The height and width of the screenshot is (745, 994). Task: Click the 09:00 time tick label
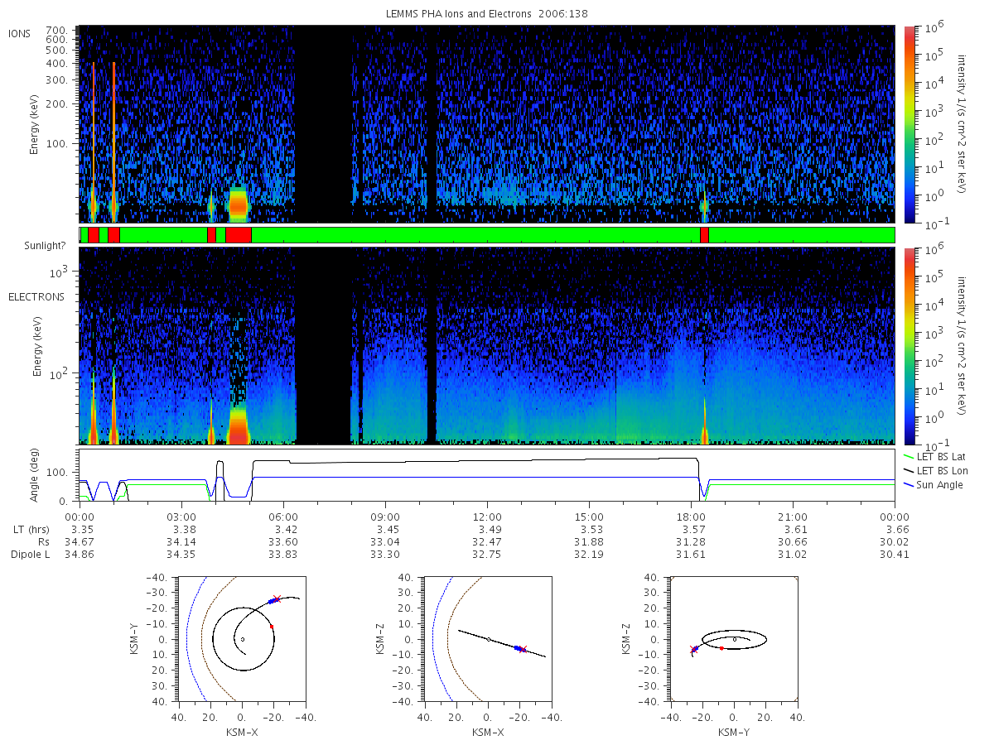point(385,516)
